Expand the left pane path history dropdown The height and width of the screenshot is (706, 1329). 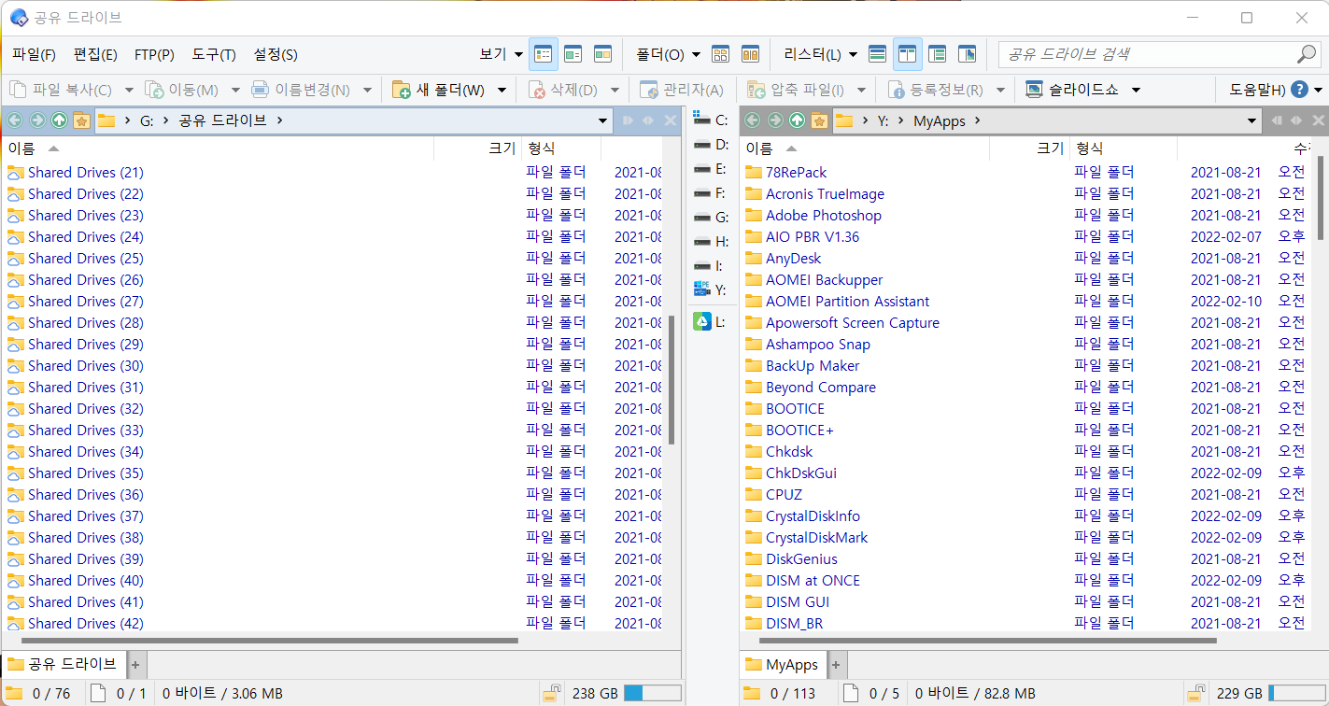pos(602,121)
